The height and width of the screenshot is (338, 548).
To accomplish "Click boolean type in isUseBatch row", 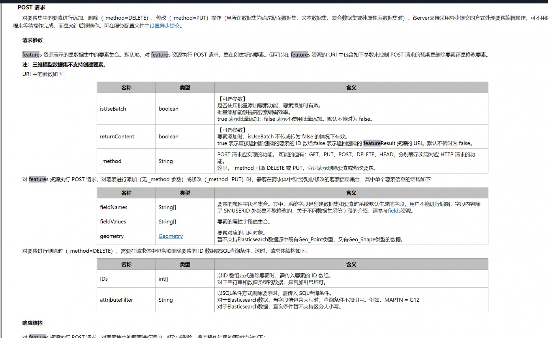I will coord(168,109).
